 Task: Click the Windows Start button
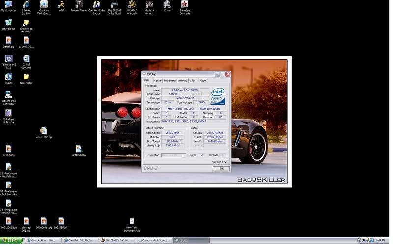[12, 241]
